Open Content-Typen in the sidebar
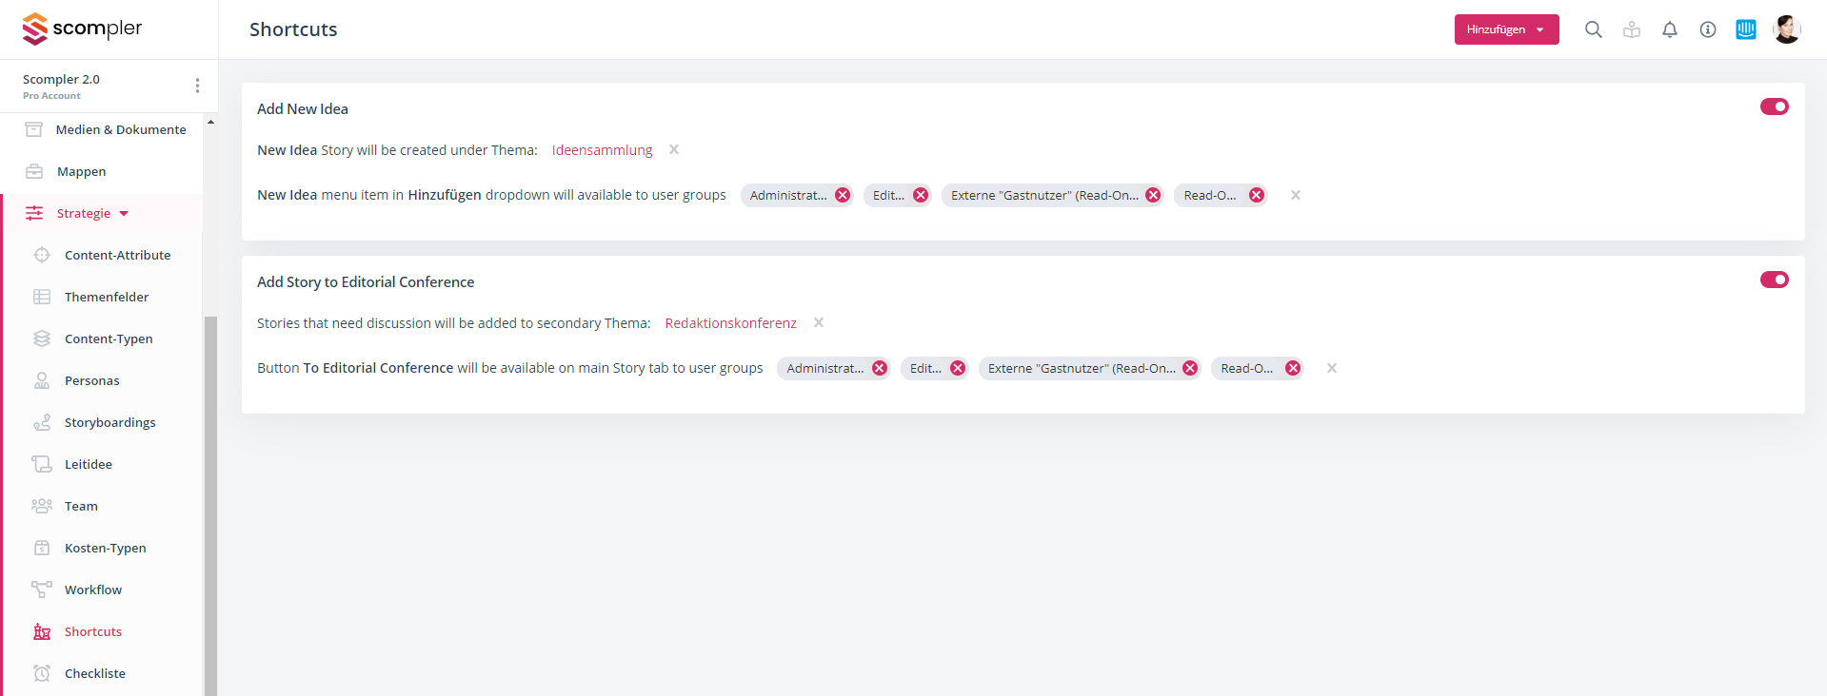Image resolution: width=1827 pixels, height=696 pixels. [109, 338]
